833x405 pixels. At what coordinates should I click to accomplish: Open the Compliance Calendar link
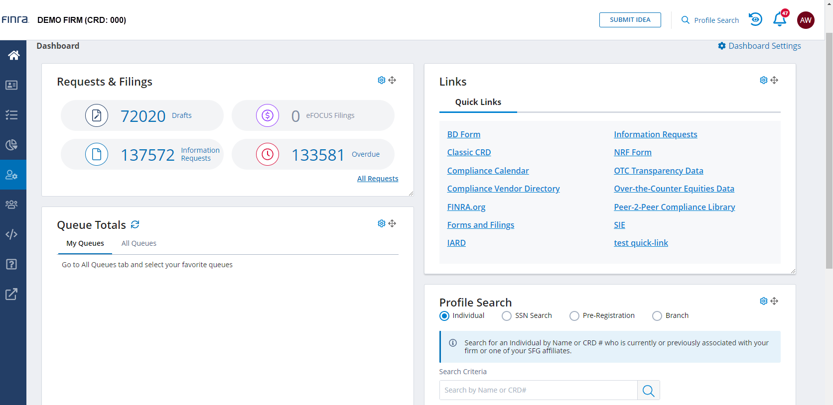(488, 171)
